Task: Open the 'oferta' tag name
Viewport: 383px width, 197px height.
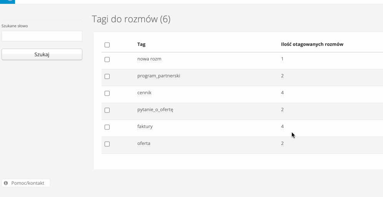Action: tap(144, 143)
